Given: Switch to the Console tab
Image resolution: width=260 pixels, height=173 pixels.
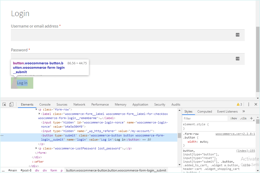Looking at the screenshot, I should pyautogui.click(x=45, y=105).
